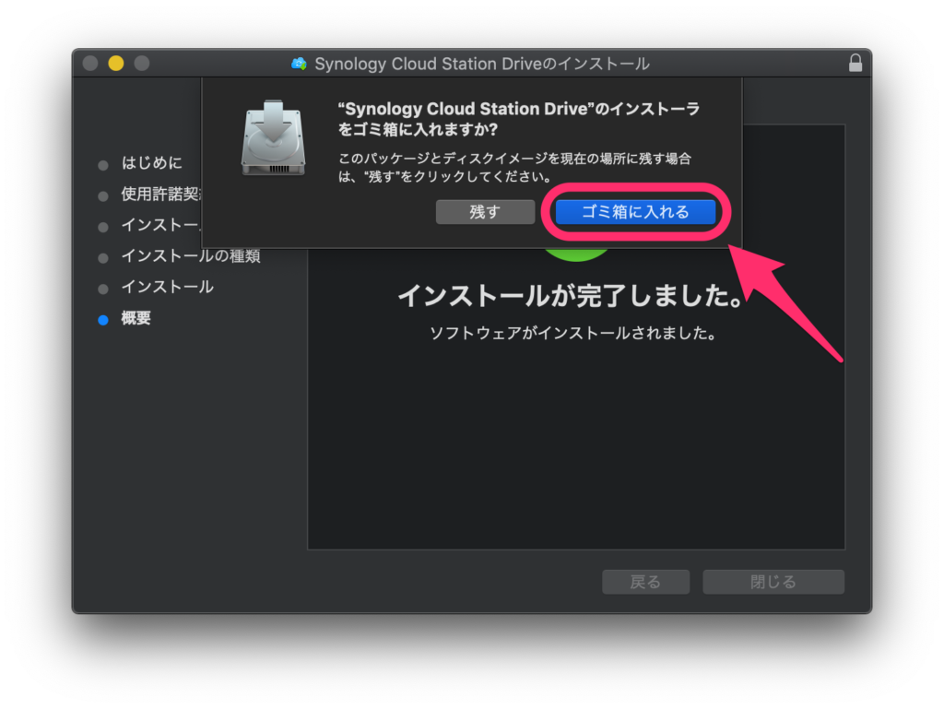Select the 概要 step in the sidebar

point(136,319)
